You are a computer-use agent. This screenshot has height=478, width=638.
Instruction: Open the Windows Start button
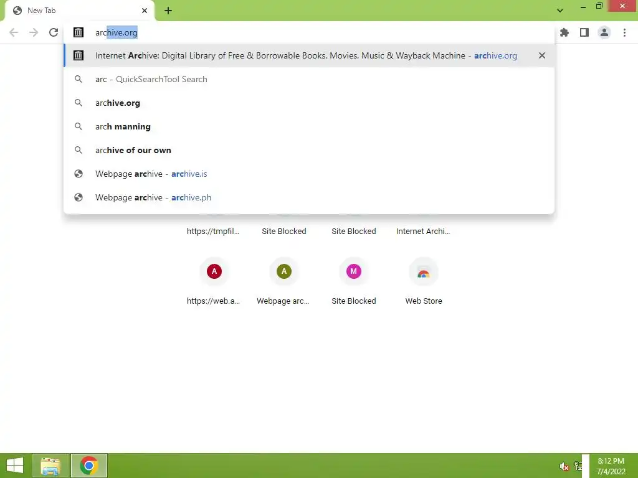15,466
